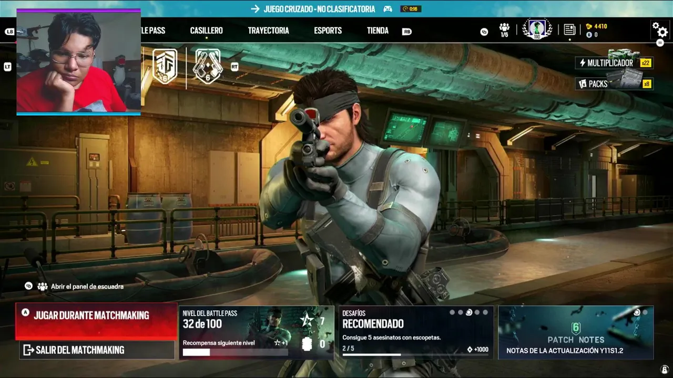
Task: Open the settings gears icon
Action: pos(660,29)
